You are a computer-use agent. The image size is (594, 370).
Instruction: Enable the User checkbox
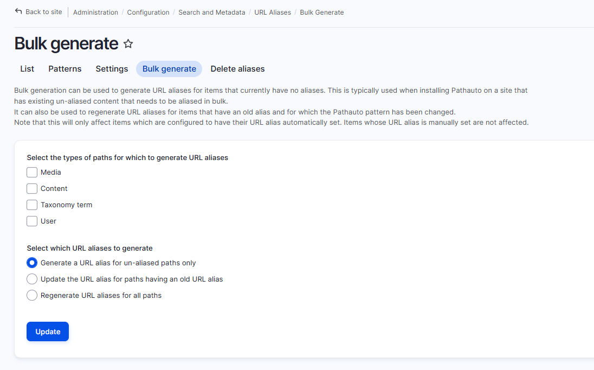click(32, 221)
